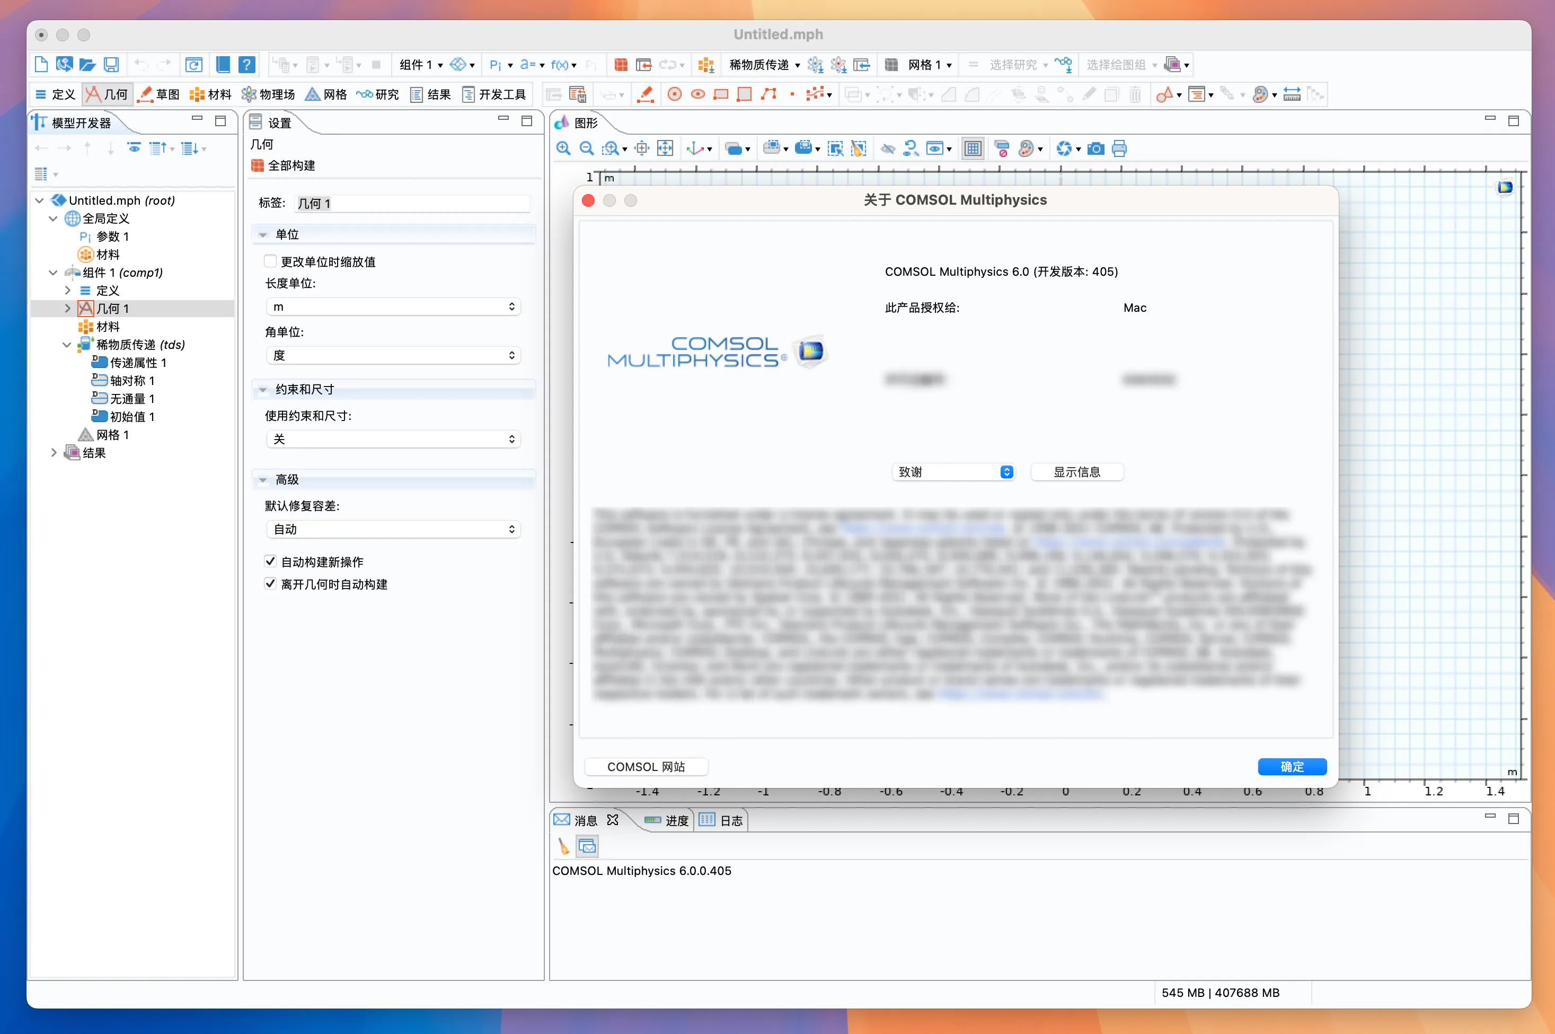Viewport: 1555px width, 1034px height.
Task: Open the 长度单位 dropdown showing m
Action: pyautogui.click(x=393, y=306)
